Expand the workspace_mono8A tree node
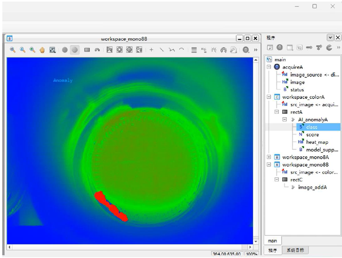 (x=269, y=157)
